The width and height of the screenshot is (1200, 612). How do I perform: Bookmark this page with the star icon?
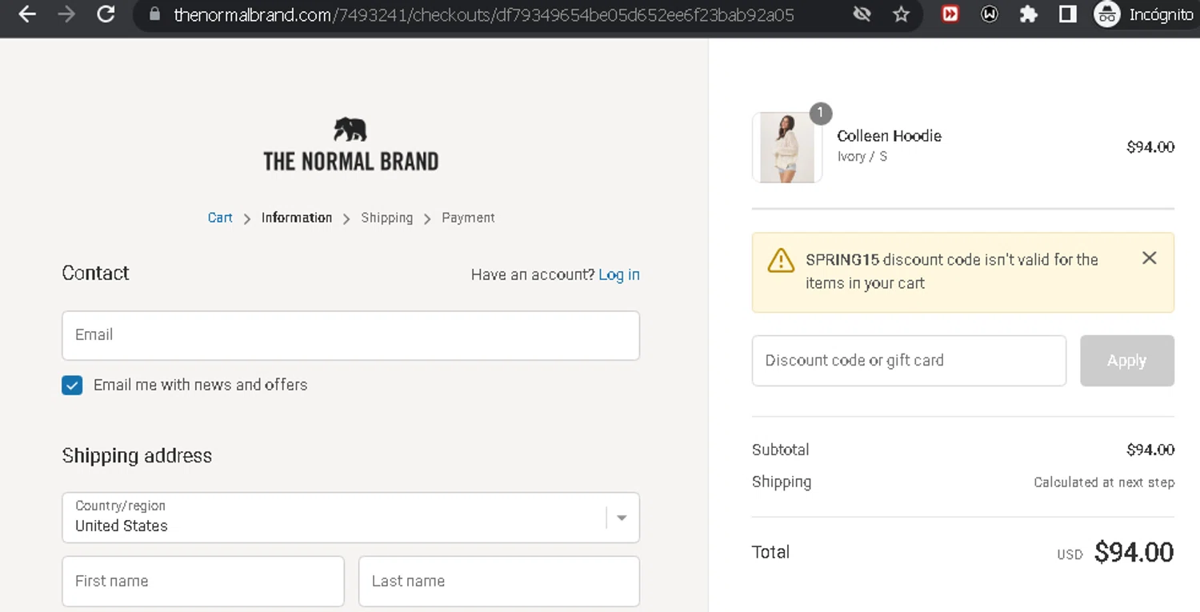pos(902,14)
